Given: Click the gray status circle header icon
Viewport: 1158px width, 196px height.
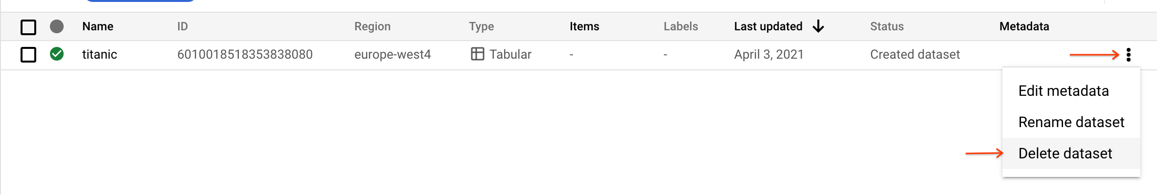Looking at the screenshot, I should pyautogui.click(x=57, y=26).
